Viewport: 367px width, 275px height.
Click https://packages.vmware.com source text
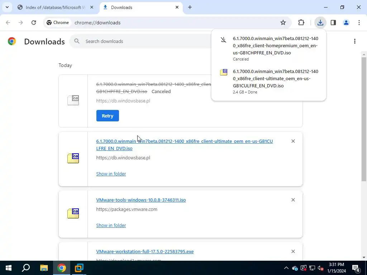coord(127,209)
